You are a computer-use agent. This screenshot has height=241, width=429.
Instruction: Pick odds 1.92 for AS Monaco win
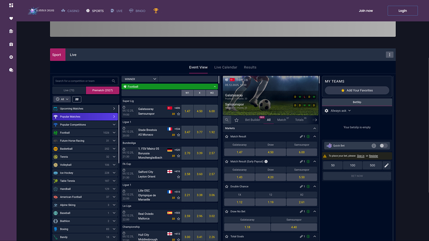tap(212, 132)
